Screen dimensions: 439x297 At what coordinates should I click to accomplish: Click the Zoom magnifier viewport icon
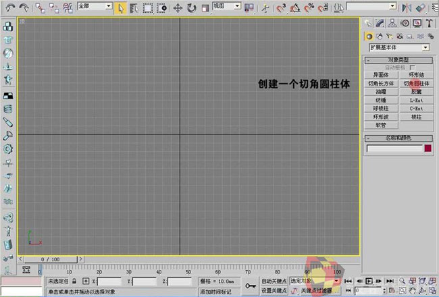tap(403, 281)
